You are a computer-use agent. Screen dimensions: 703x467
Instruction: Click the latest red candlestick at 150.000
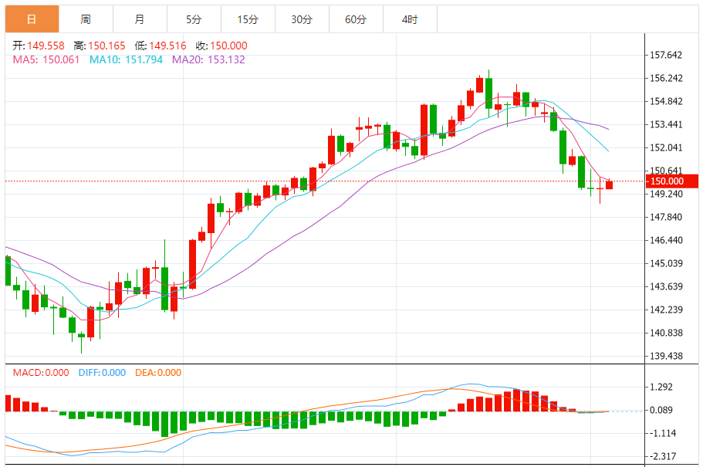[x=610, y=184]
